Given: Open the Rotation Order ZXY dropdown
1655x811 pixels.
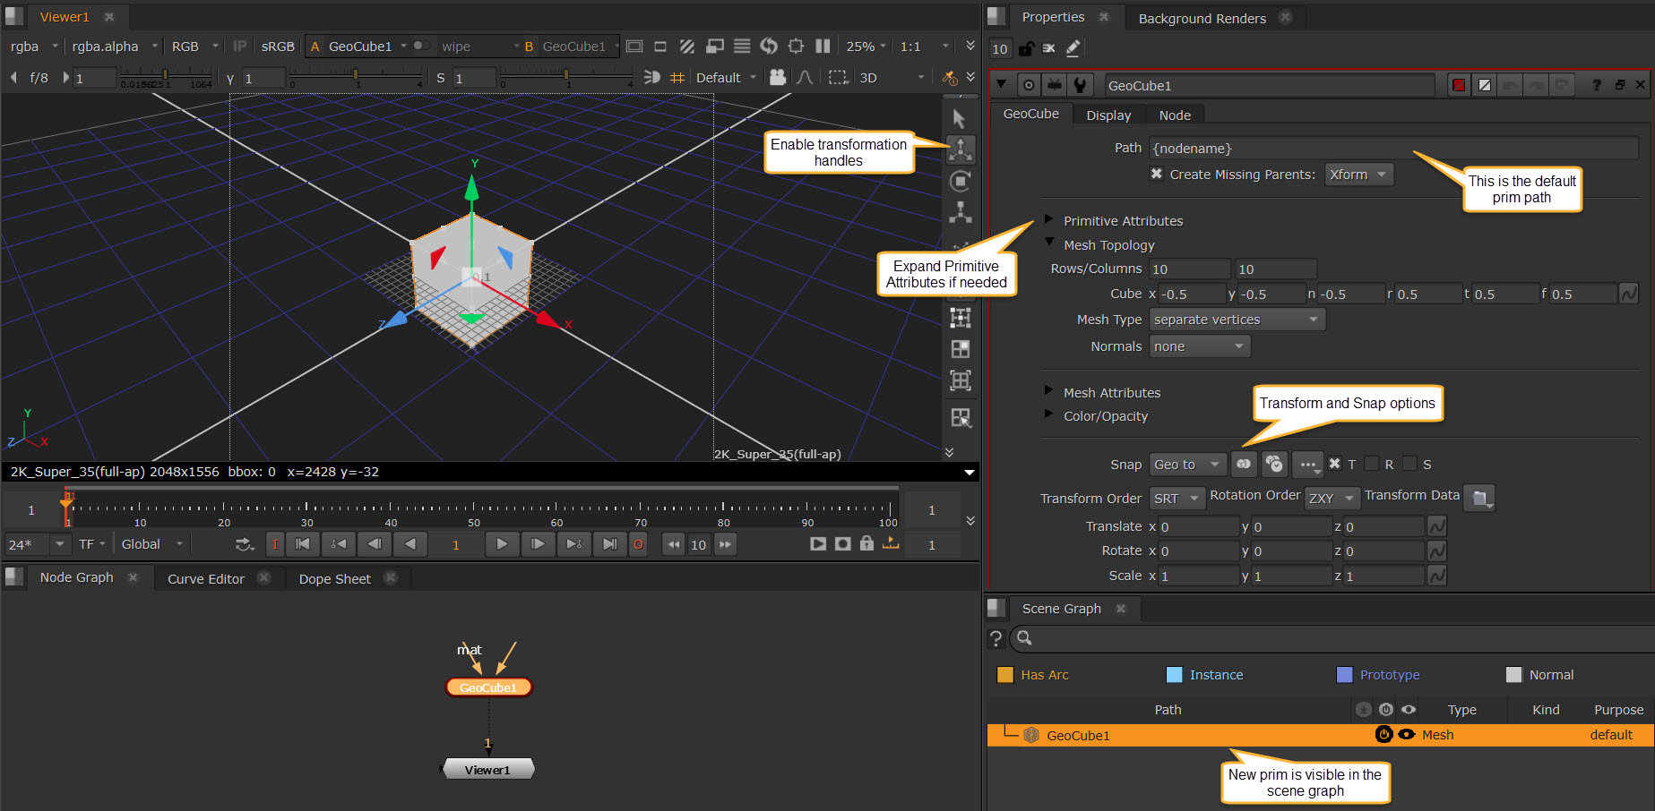Looking at the screenshot, I should pyautogui.click(x=1332, y=498).
